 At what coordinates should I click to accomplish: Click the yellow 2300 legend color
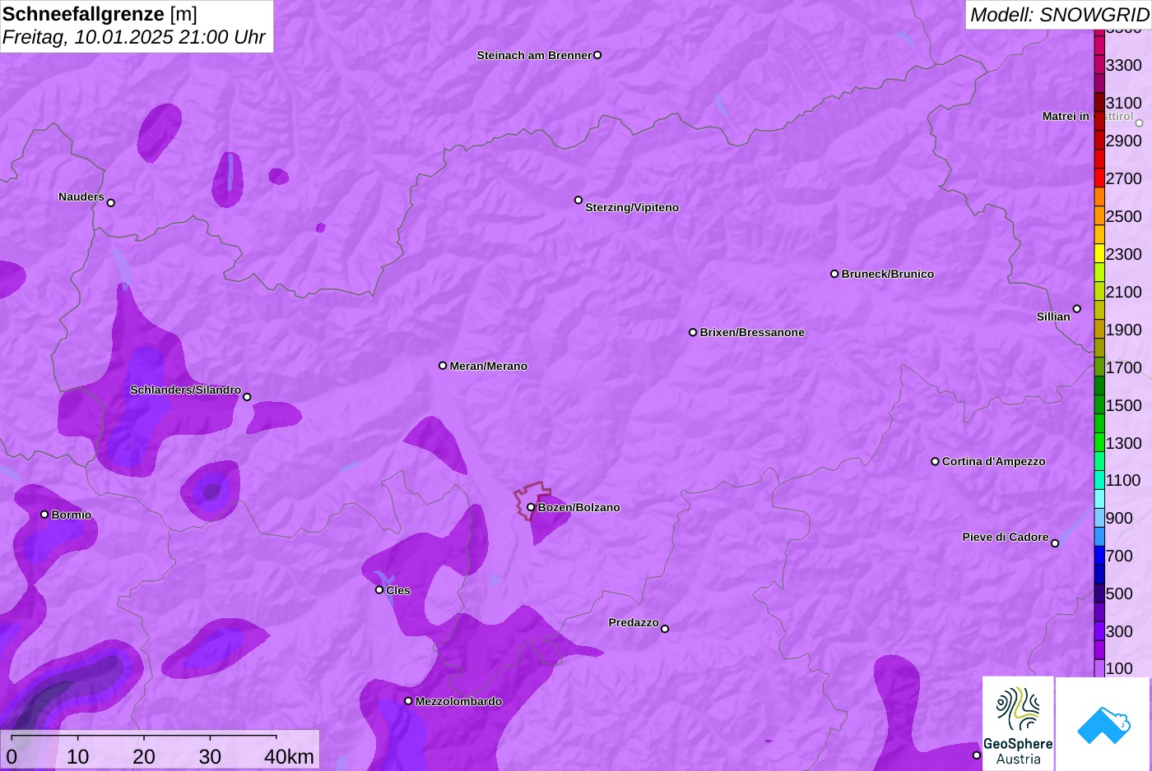[x=1099, y=253]
